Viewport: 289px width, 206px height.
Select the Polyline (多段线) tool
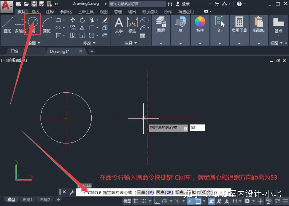[x=20, y=25]
